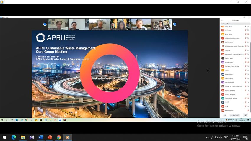Change the ENG input language indicator
Image resolution: width=251 pixels, height=141 pixels.
226,137
